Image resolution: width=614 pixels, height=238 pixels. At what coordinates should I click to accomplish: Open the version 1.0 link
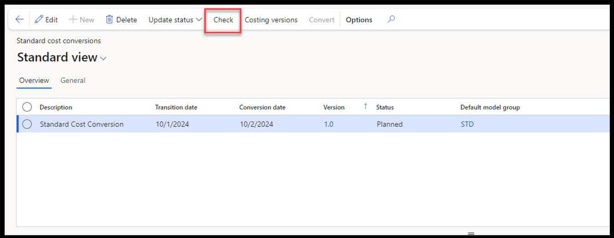[x=328, y=124]
